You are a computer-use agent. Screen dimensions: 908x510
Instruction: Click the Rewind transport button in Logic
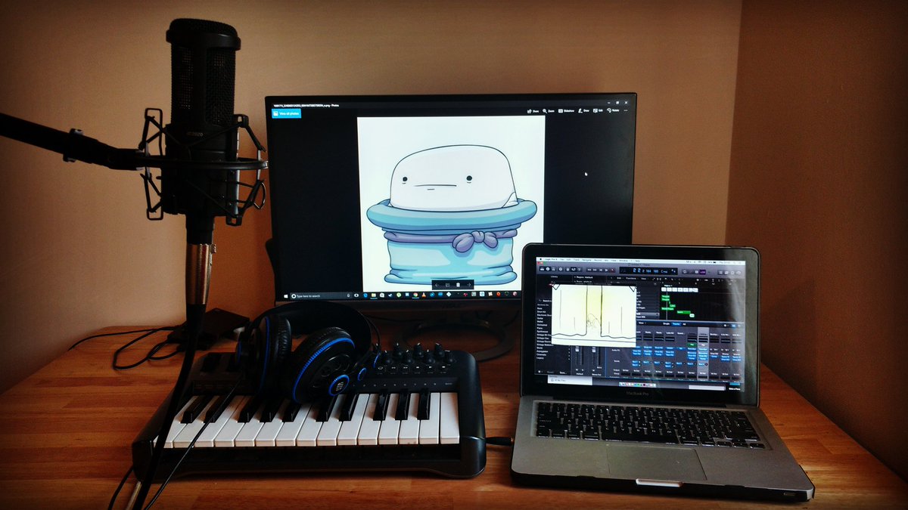click(589, 270)
